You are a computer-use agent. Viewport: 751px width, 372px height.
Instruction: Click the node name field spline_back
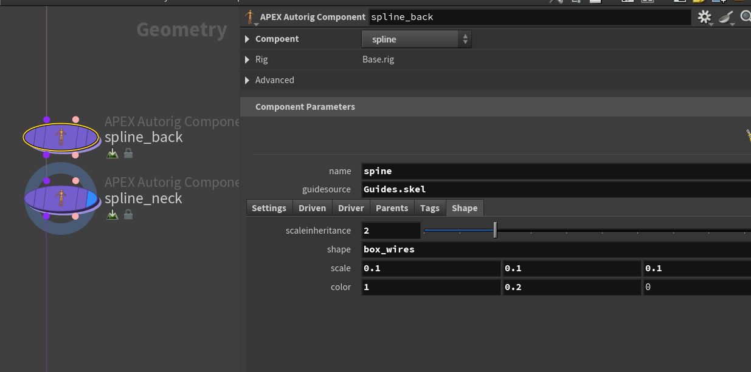530,17
